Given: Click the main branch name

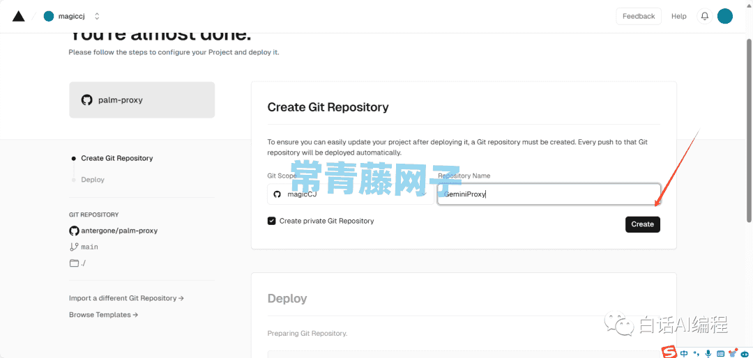Looking at the screenshot, I should click(89, 247).
